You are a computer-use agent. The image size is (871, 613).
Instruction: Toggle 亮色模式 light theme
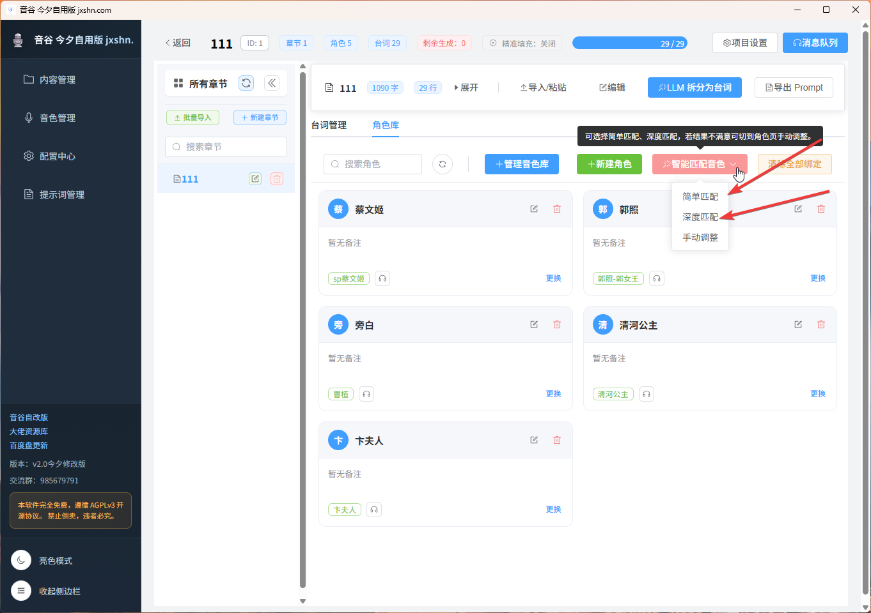[x=21, y=561]
